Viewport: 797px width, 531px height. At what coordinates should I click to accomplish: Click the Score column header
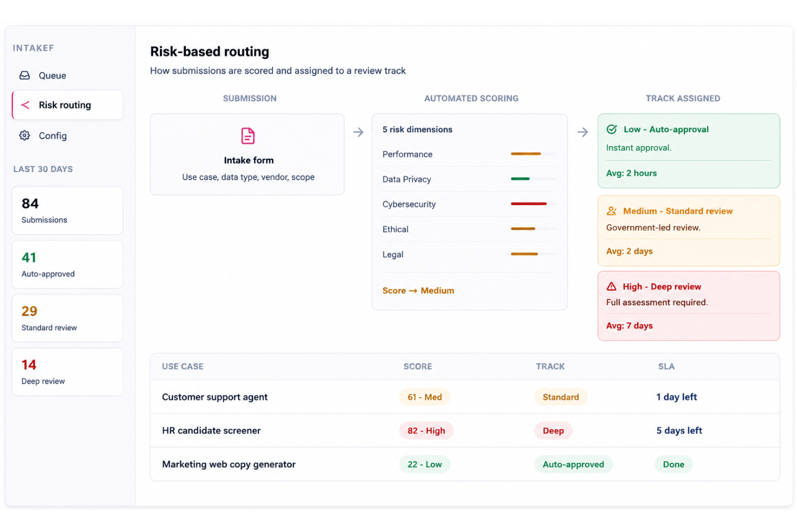[x=417, y=366]
